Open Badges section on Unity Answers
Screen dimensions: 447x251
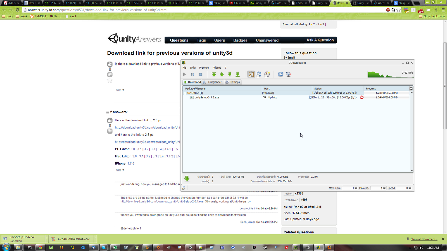point(241,40)
